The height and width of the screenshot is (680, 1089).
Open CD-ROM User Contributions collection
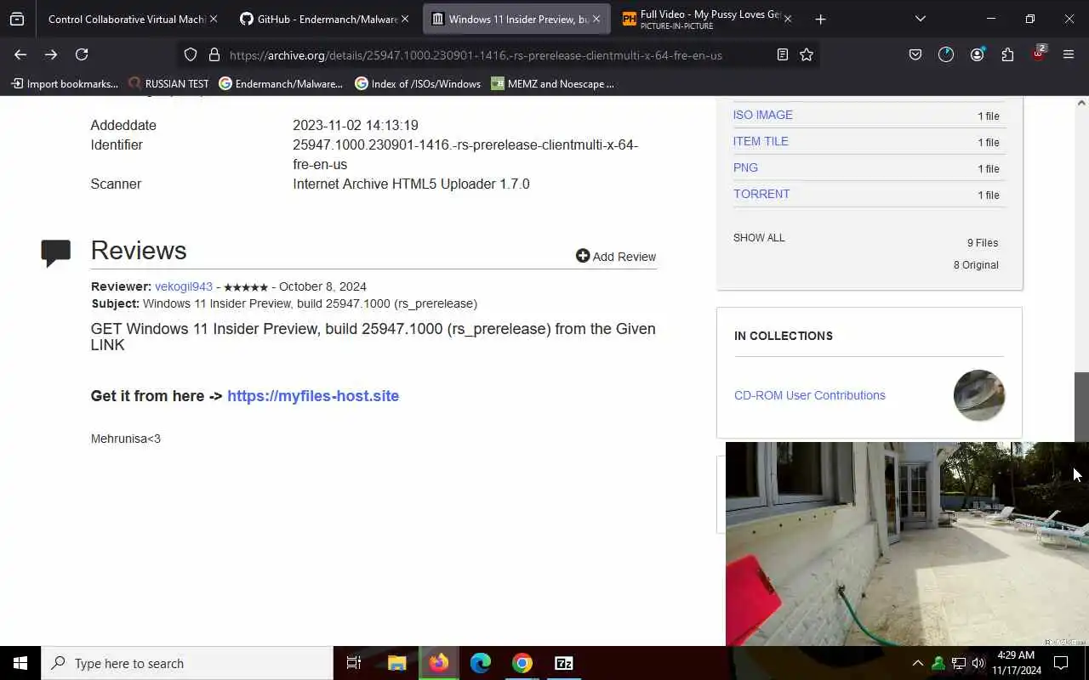810,395
